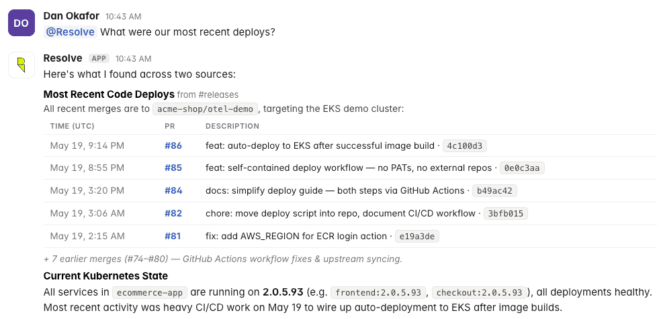
Task: Click the commit hash 3bfb015
Action: (x=505, y=214)
